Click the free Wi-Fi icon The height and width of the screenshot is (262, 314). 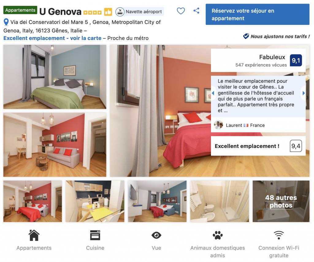click(279, 235)
